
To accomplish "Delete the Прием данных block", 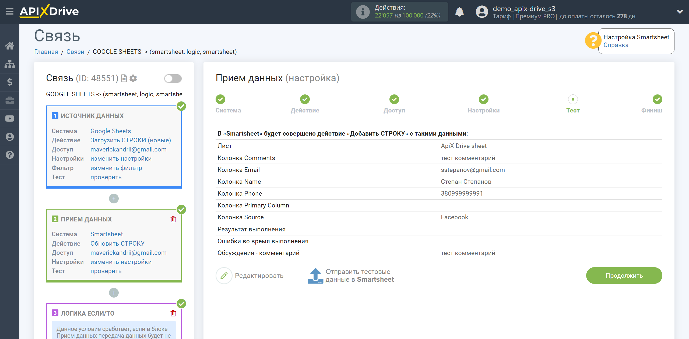I will (x=173, y=219).
